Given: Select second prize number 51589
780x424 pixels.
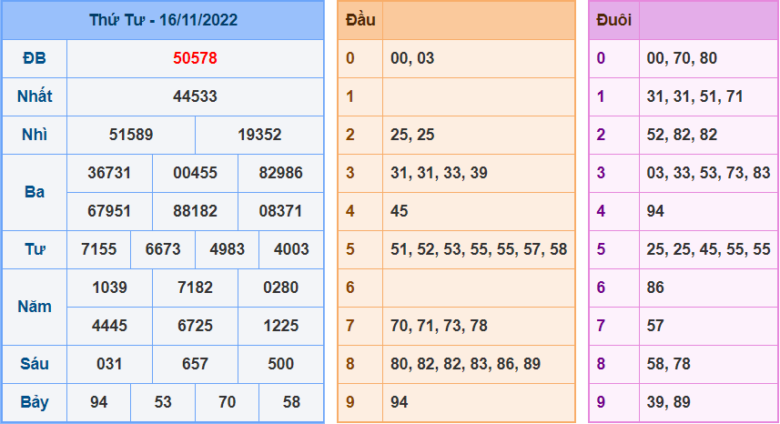Looking at the screenshot, I should pos(131,135).
